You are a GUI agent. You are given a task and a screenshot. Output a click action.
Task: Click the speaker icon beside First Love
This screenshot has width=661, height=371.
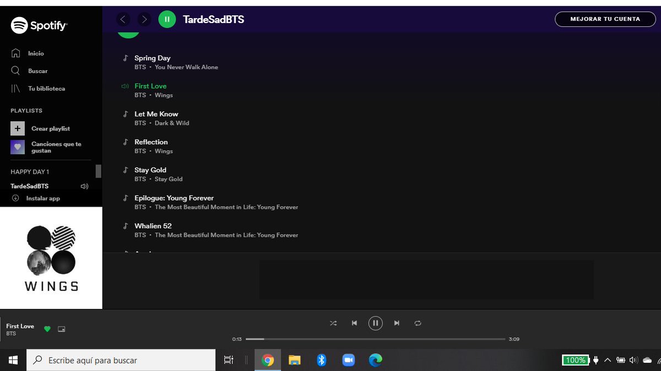tap(125, 86)
